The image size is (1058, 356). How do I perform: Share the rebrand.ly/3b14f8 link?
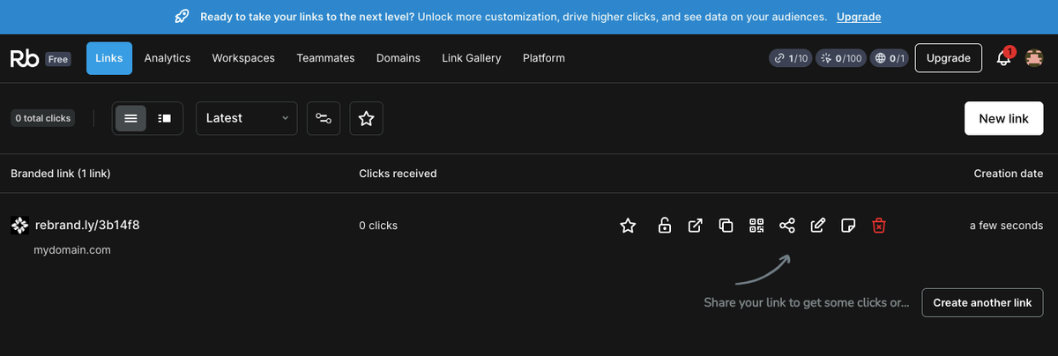[787, 226]
